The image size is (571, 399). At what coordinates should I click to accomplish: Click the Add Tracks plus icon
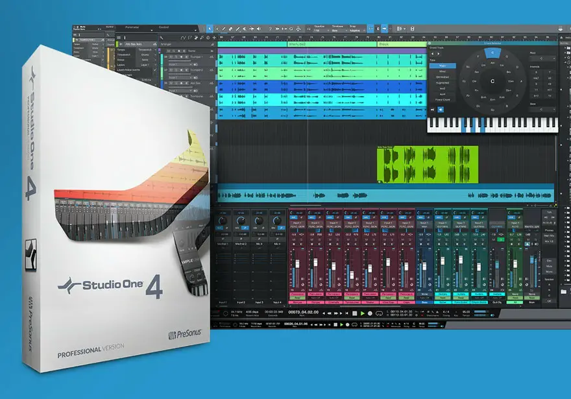coord(214,38)
